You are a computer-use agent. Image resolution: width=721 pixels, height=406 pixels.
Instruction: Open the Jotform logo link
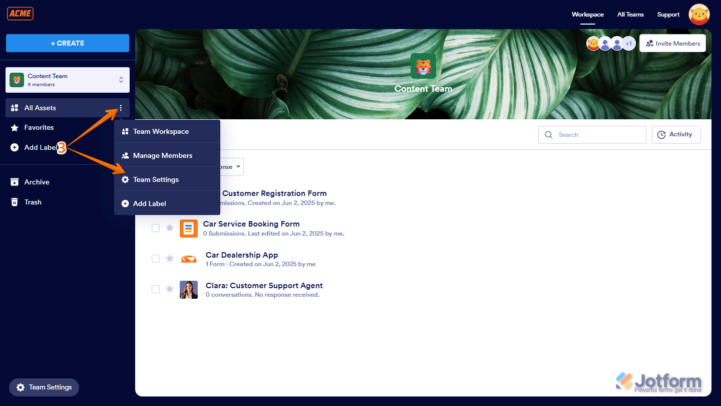pos(660,381)
